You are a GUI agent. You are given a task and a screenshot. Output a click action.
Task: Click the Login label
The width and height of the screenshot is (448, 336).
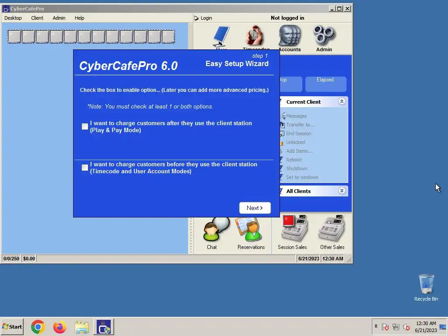[206, 18]
